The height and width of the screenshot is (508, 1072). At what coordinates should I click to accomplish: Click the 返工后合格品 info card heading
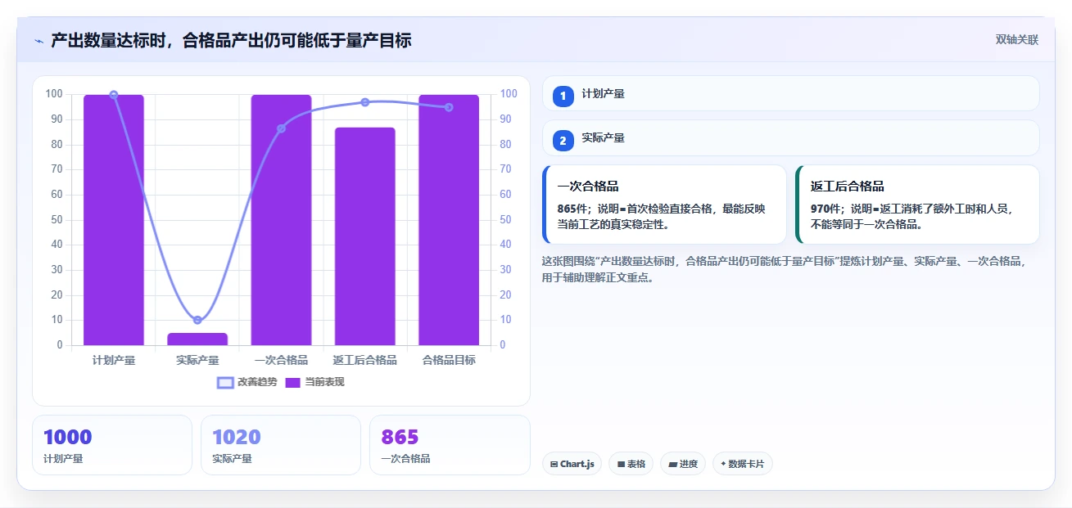click(x=848, y=187)
